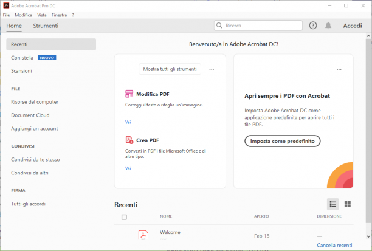This screenshot has height=251, width=372.
Task: Open Tutti gli accordi
Action: pyautogui.click(x=28, y=204)
